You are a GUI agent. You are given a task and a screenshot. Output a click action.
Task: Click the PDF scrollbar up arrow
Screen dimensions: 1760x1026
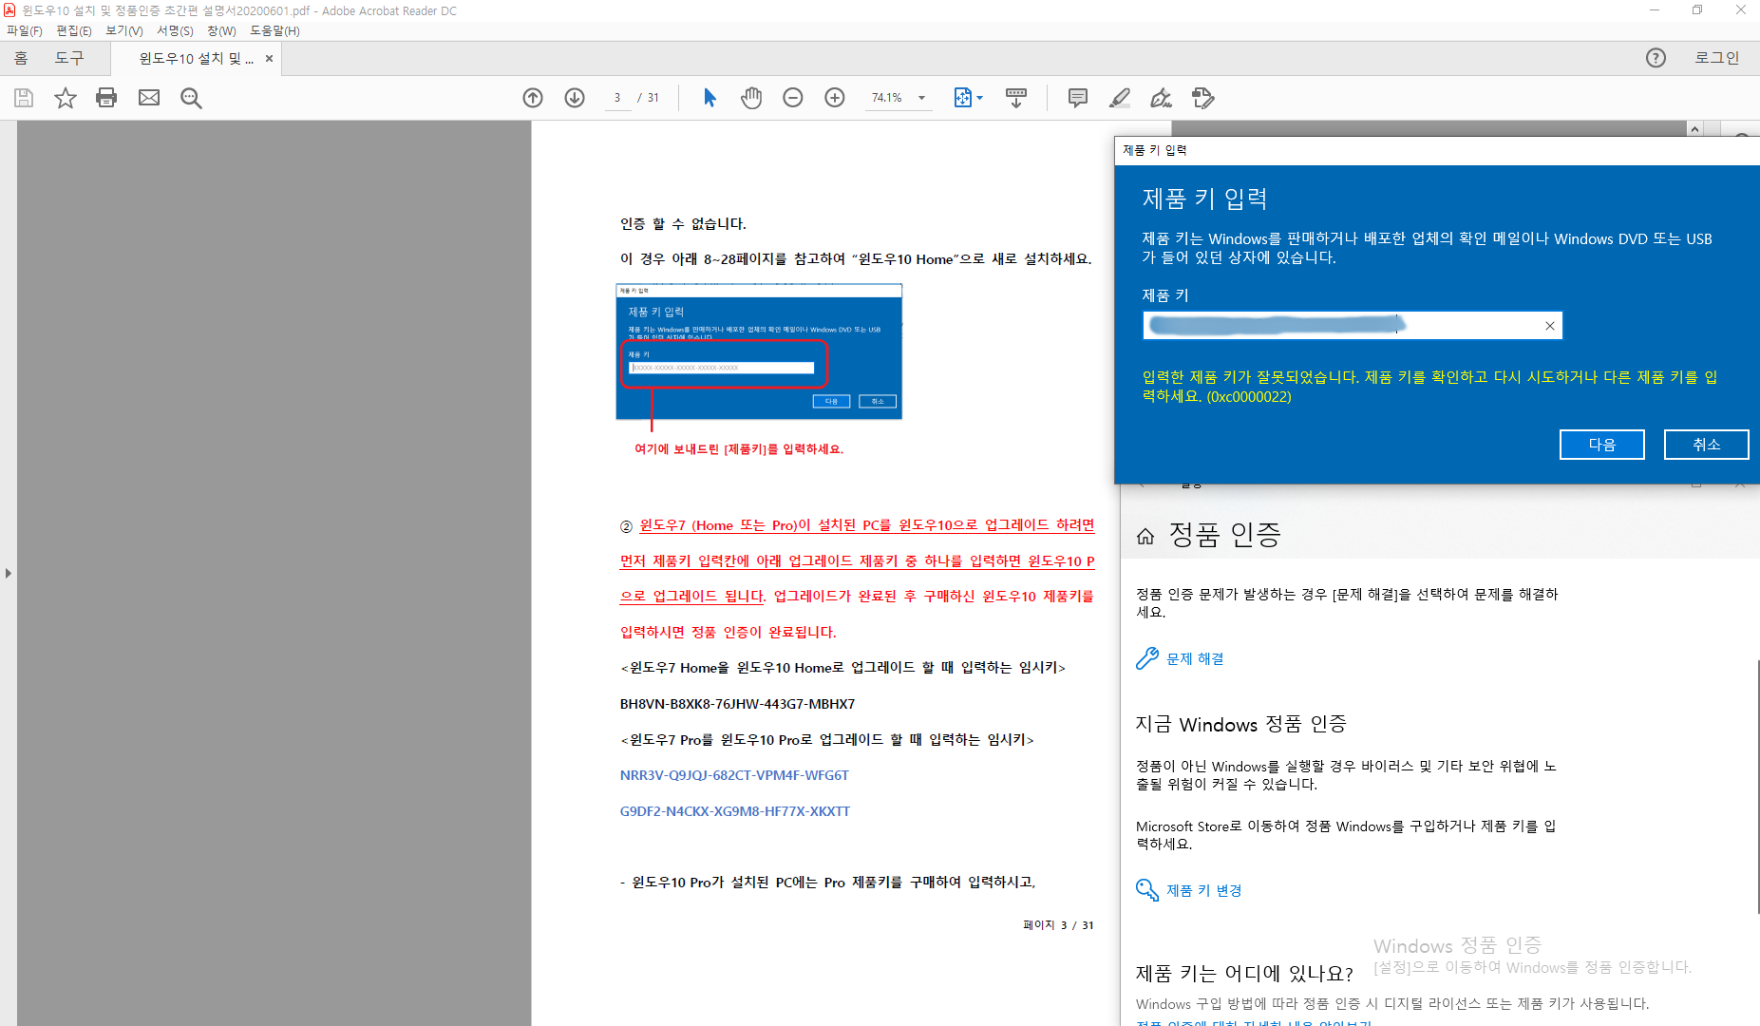1694,128
